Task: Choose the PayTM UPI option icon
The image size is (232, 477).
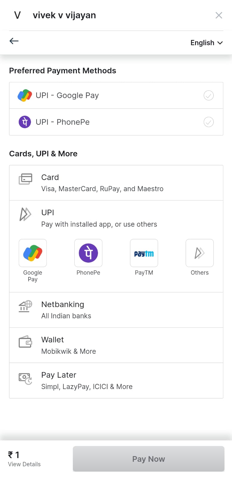Action: [144, 253]
